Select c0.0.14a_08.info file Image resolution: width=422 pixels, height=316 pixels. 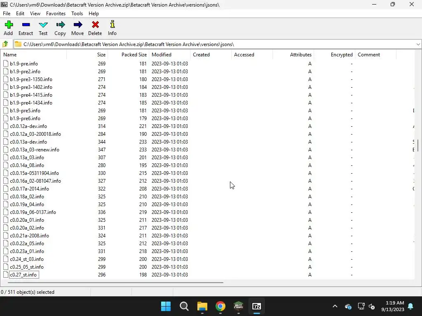pos(27,165)
